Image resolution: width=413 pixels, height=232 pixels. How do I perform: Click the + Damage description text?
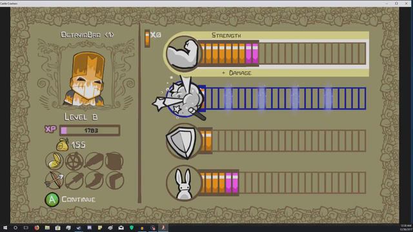click(x=237, y=73)
